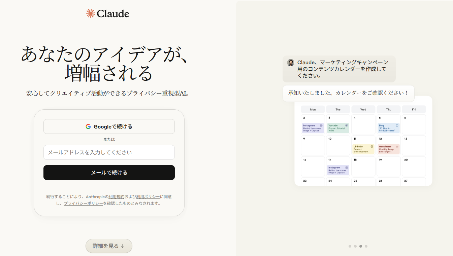Open the 利用ポリシー link
Viewport: 453px width, 256px height.
click(x=148, y=196)
